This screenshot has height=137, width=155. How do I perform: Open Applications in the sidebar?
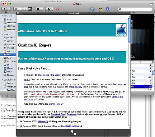10,44
